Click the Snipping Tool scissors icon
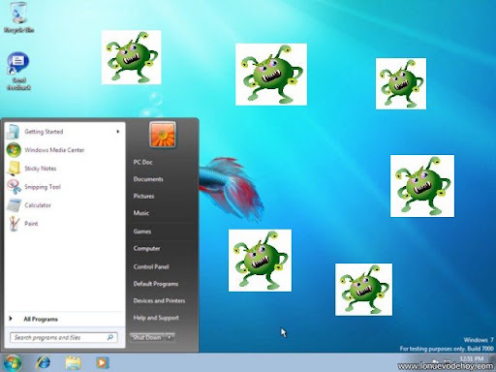496x372 pixels. pyautogui.click(x=14, y=187)
